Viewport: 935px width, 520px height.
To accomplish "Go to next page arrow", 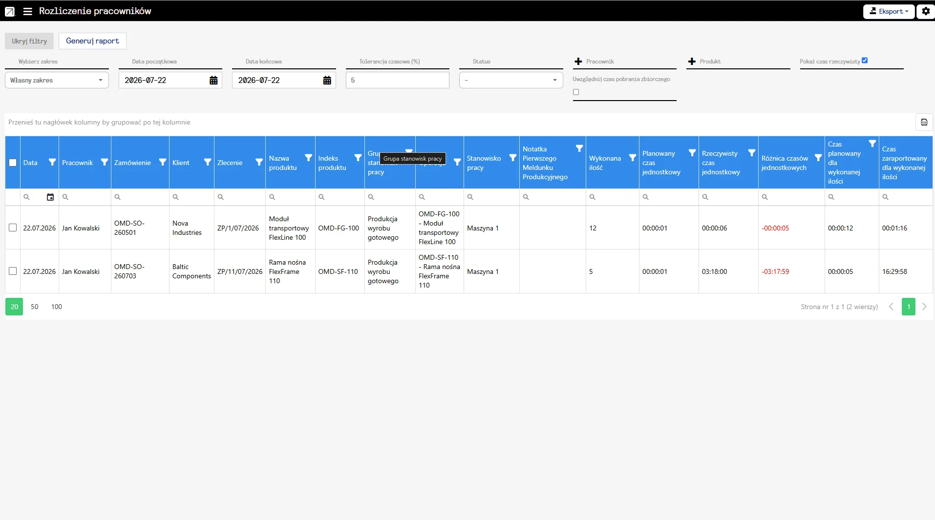I will point(924,307).
